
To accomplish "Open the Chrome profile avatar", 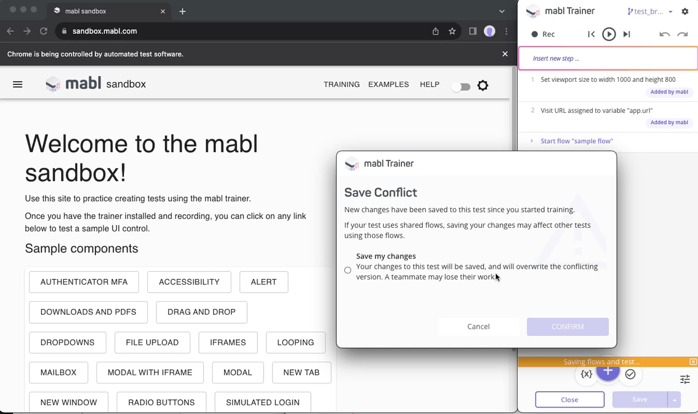I will pos(490,31).
